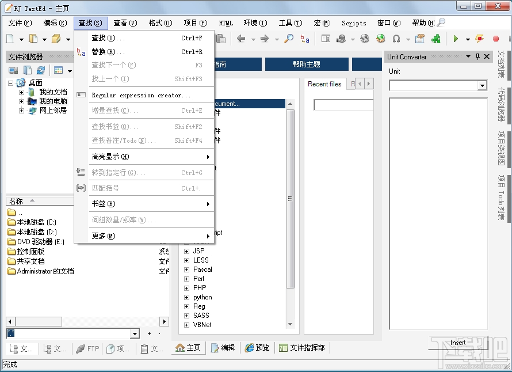Image resolution: width=512 pixels, height=372 pixels.
Task: Refresh the file browser with blue arrows icon
Action: click(41, 70)
